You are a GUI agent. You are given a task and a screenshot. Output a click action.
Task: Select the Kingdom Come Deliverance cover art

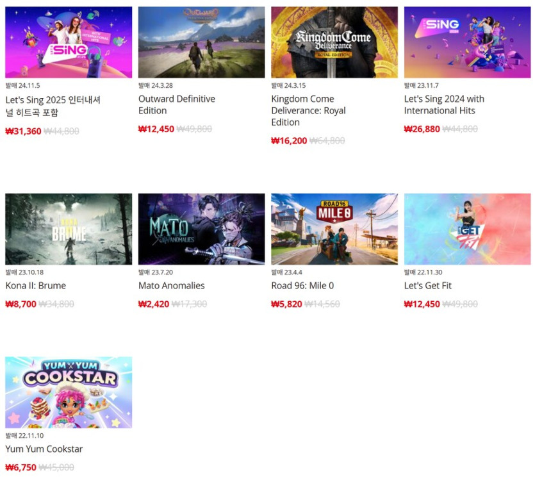point(334,42)
